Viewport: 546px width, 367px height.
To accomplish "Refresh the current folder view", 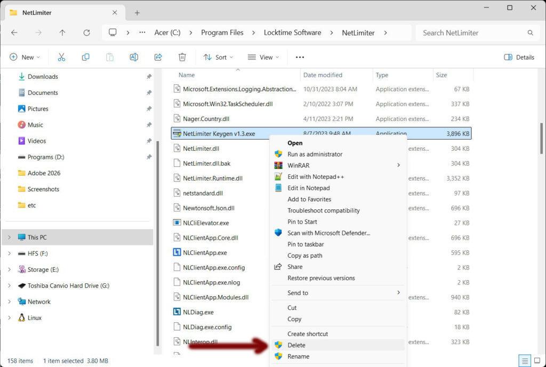I will pyautogui.click(x=86, y=32).
